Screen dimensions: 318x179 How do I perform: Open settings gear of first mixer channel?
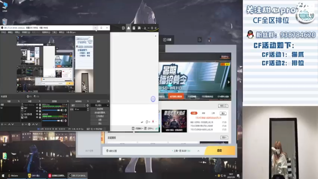pyautogui.click(x=66, y=110)
